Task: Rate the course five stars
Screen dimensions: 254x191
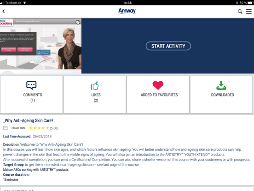Action: 47,128
